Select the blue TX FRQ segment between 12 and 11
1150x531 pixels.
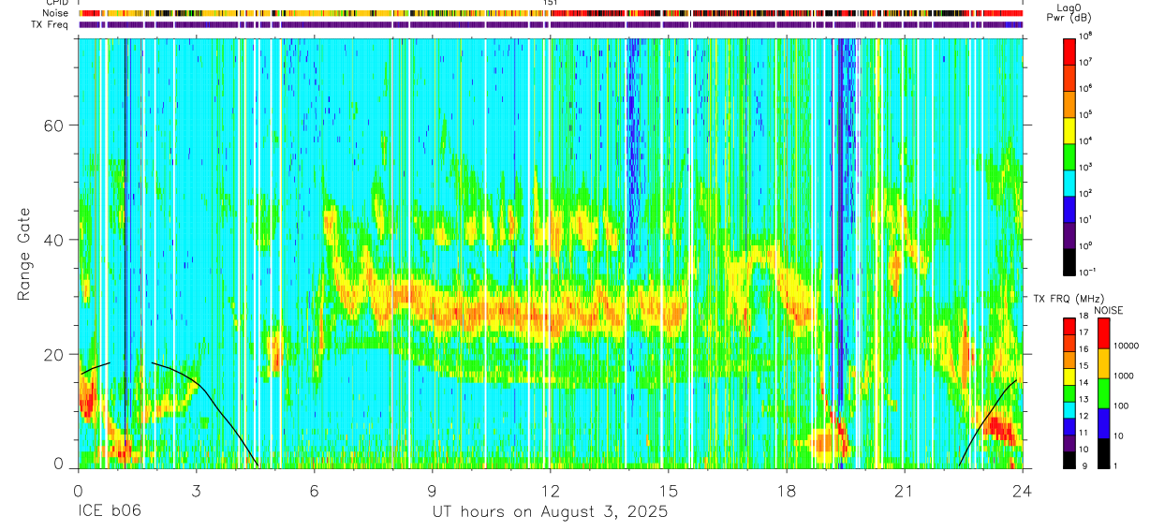tap(1069, 426)
